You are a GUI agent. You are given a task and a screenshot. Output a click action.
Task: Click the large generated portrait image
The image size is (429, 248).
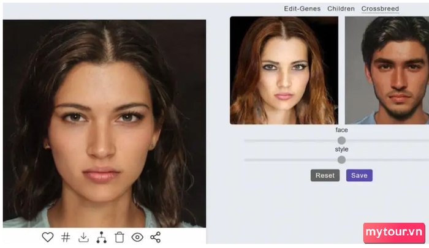pos(105,124)
